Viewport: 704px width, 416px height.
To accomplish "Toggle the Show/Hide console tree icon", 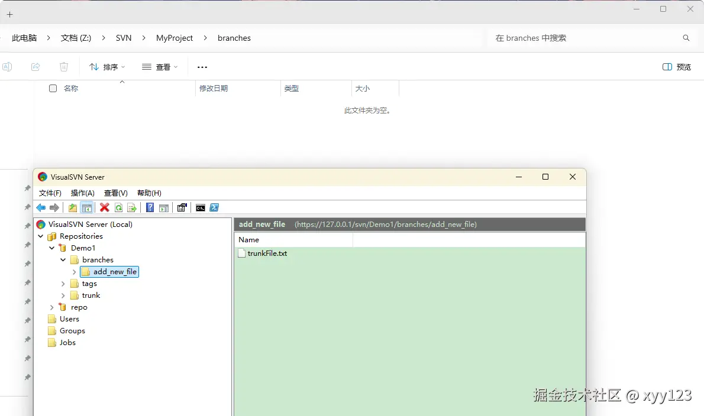I will [86, 207].
